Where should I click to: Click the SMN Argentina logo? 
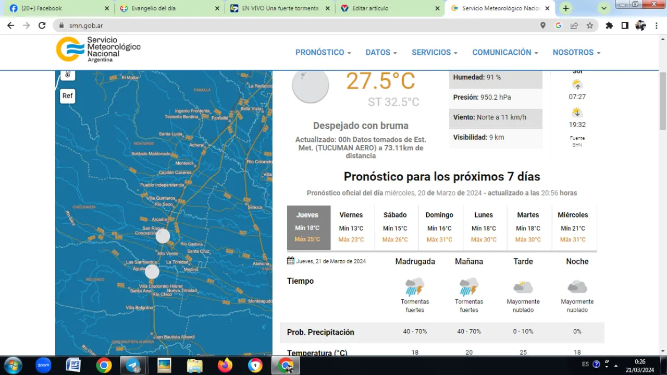click(x=97, y=49)
